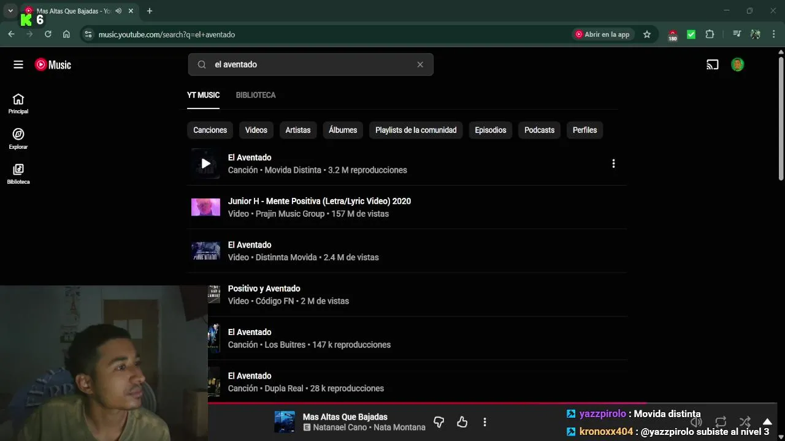Click Distinnta Movida video thumbnail
Viewport: 785px width, 441px height.
tap(205, 251)
